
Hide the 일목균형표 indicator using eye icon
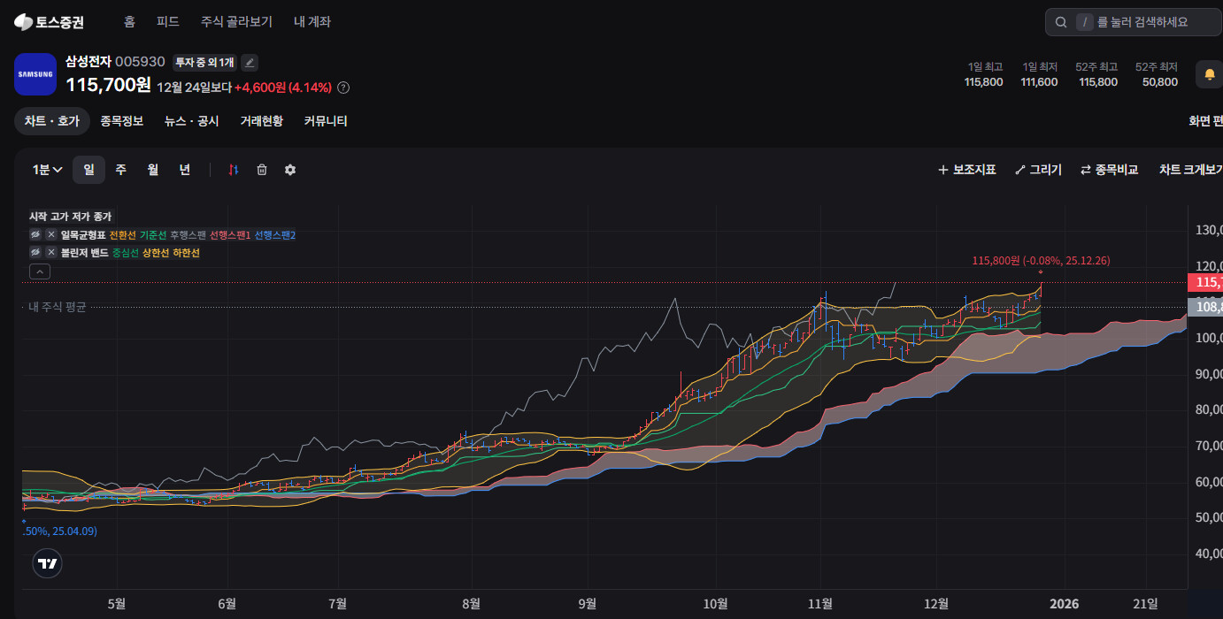pos(35,235)
